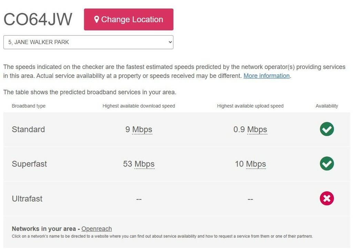Click the Superfast availability green checkmark icon
The image size is (353, 251).
(x=327, y=163)
